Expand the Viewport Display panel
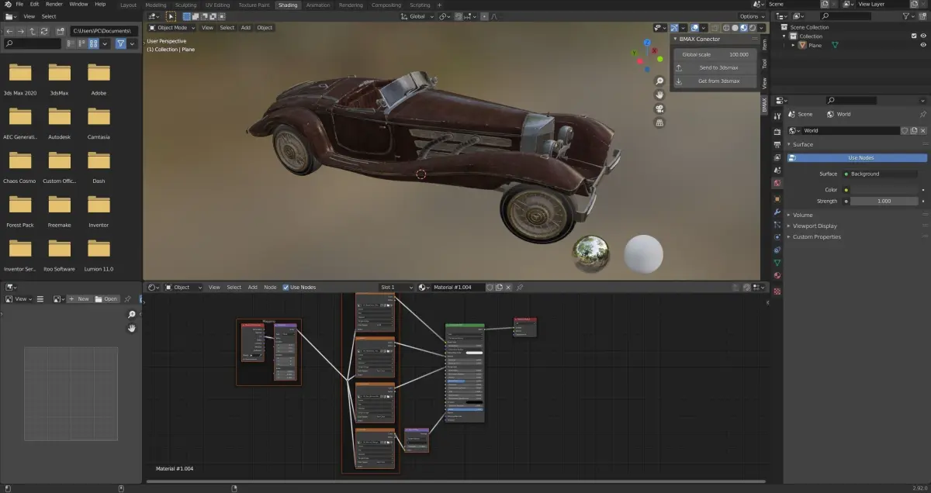The image size is (931, 493). pos(815,226)
